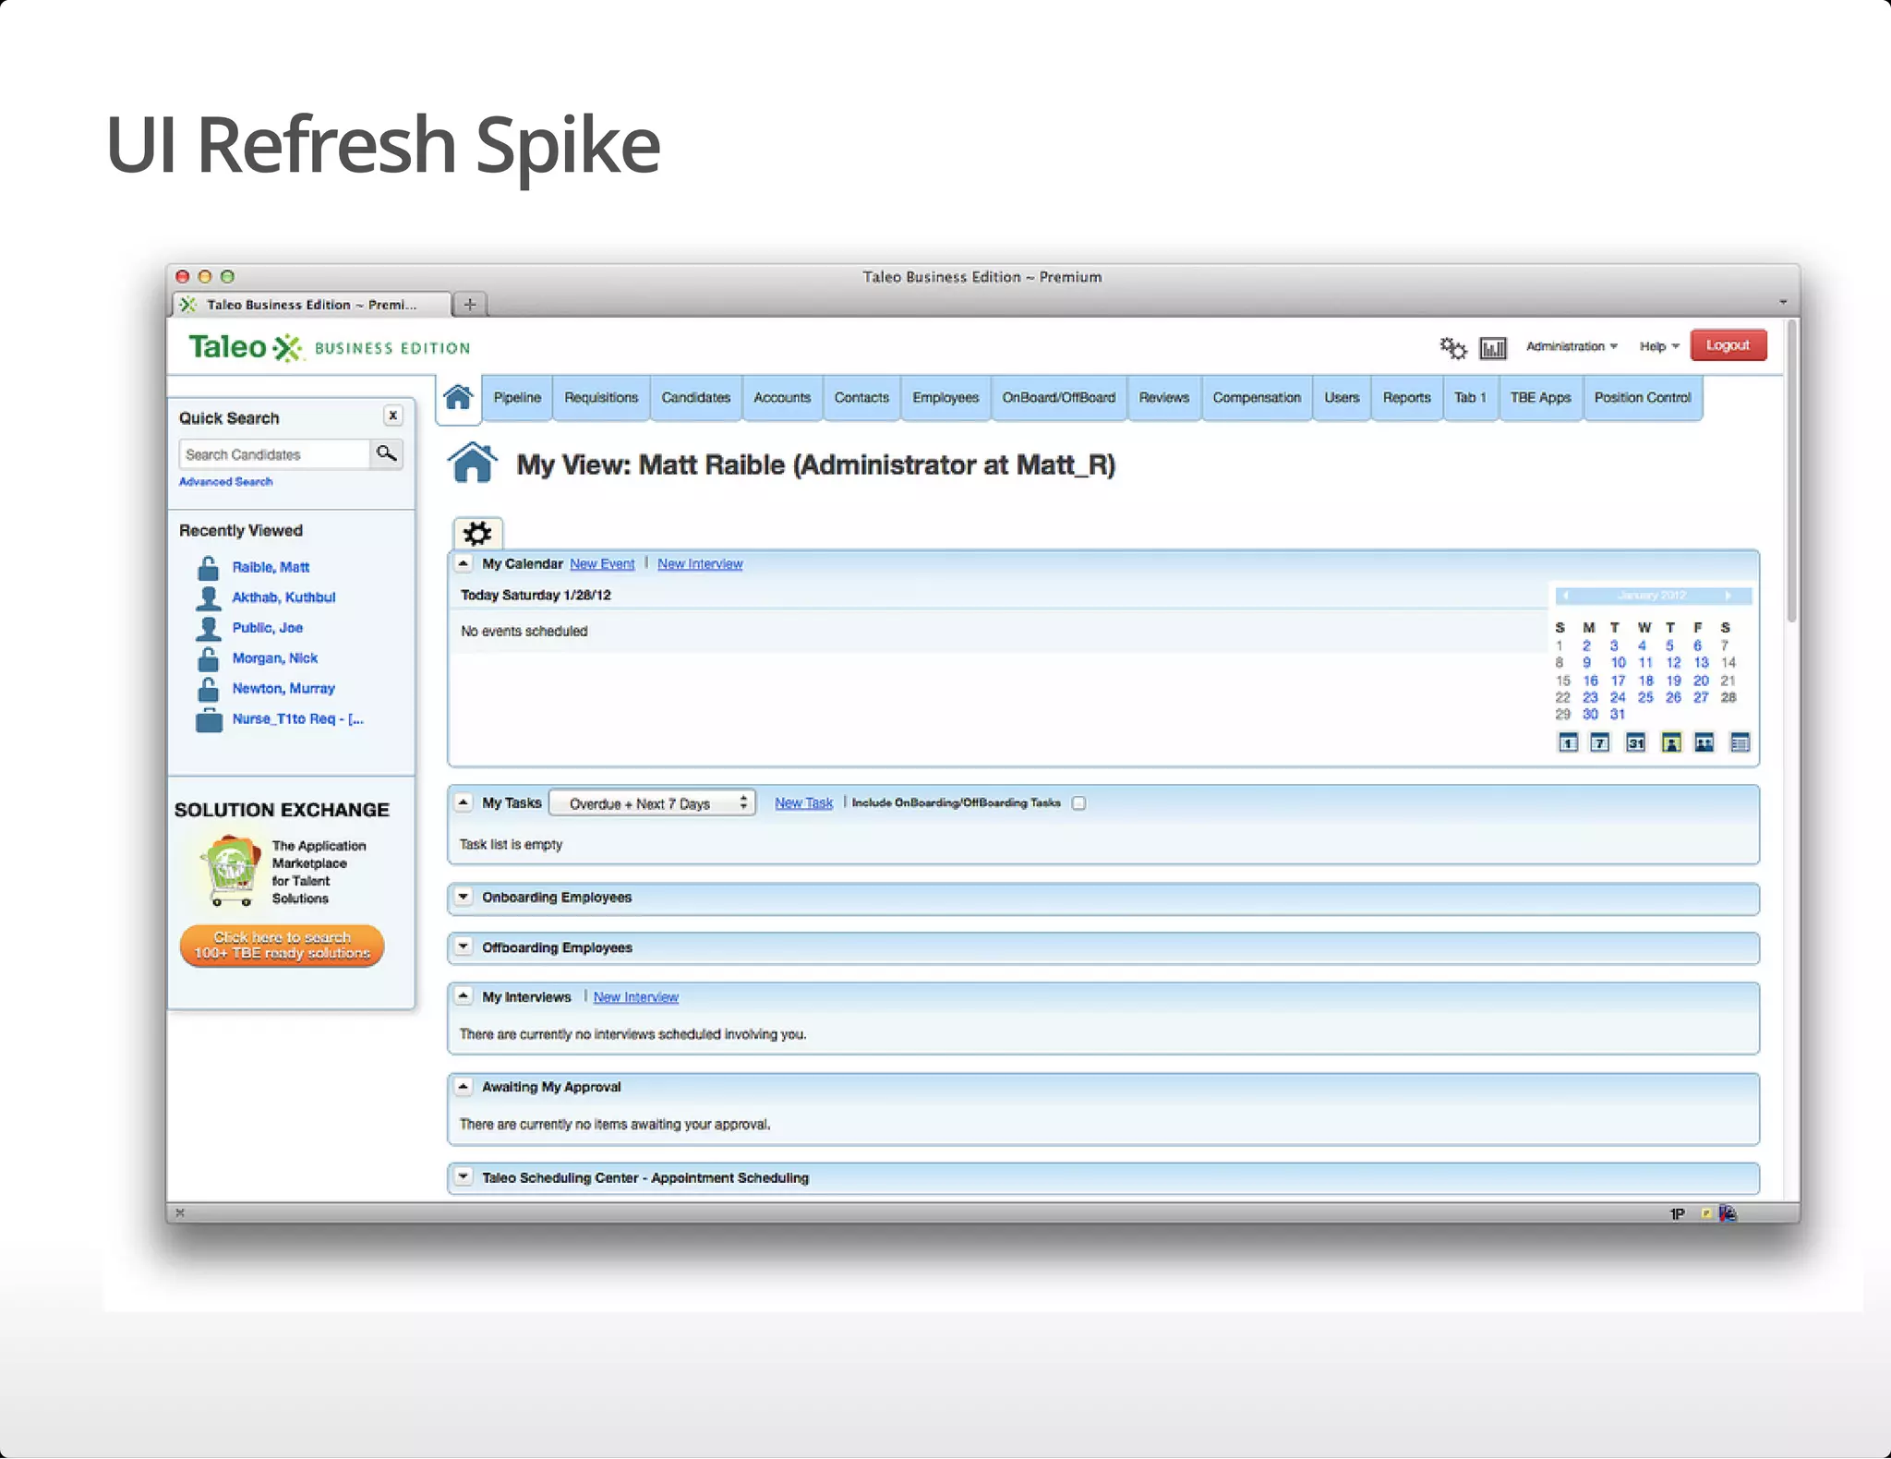Click the Quick Search magnifier icon
1891x1459 pixels.
click(386, 453)
